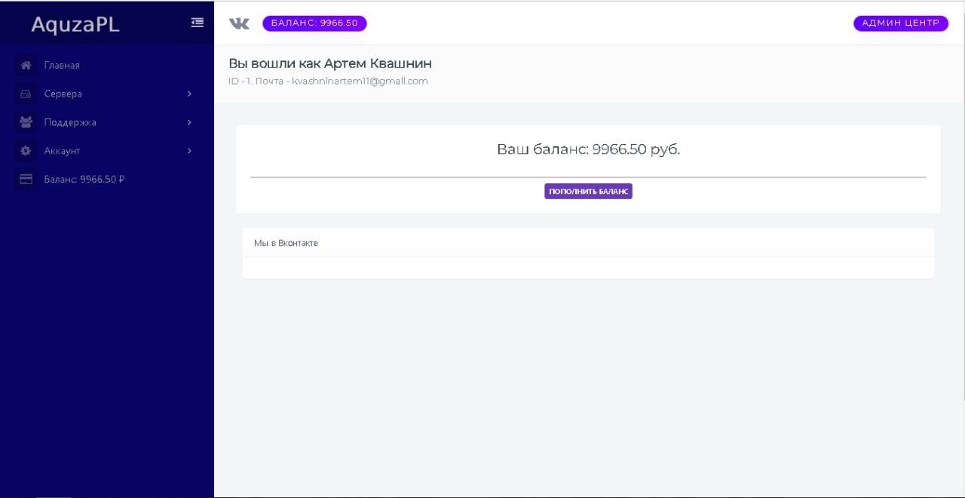Image resolution: width=965 pixels, height=498 pixels.
Task: Select the Поддержка menu label
Action: [x=70, y=122]
